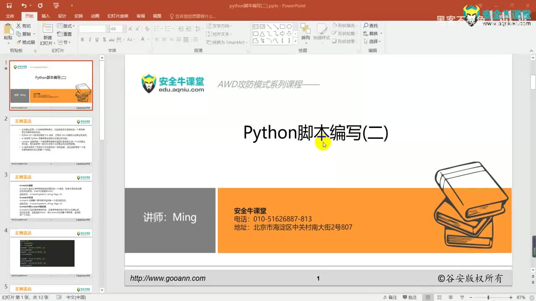Open 形状效果 shape effects
The height and width of the screenshot is (301, 536).
click(x=345, y=42)
